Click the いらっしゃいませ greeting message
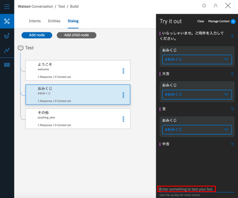The image size is (238, 198). (x=192, y=36)
